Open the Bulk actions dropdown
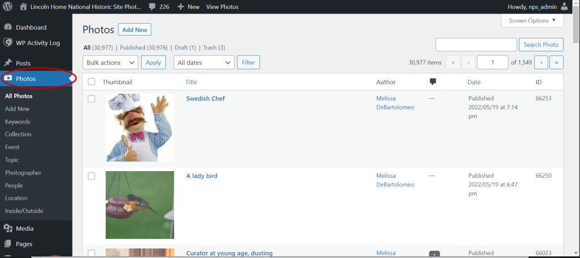This screenshot has height=258, width=580. (110, 62)
